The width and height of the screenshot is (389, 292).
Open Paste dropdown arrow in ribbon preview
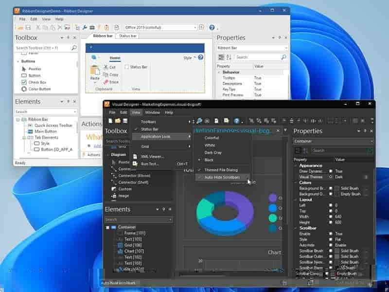(94, 83)
